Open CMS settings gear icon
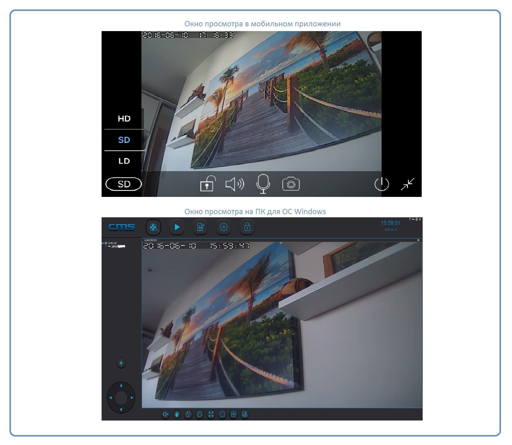 pyautogui.click(x=224, y=227)
